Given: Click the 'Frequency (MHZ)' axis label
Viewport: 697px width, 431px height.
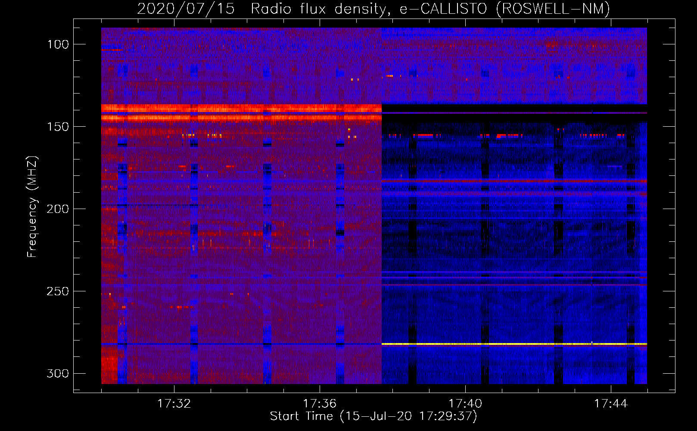Looking at the screenshot, I should pyautogui.click(x=33, y=207).
